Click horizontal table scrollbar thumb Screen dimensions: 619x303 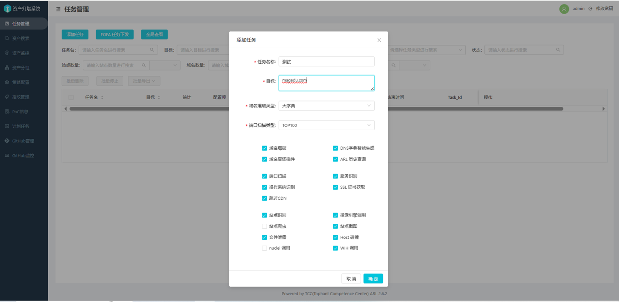(316, 109)
